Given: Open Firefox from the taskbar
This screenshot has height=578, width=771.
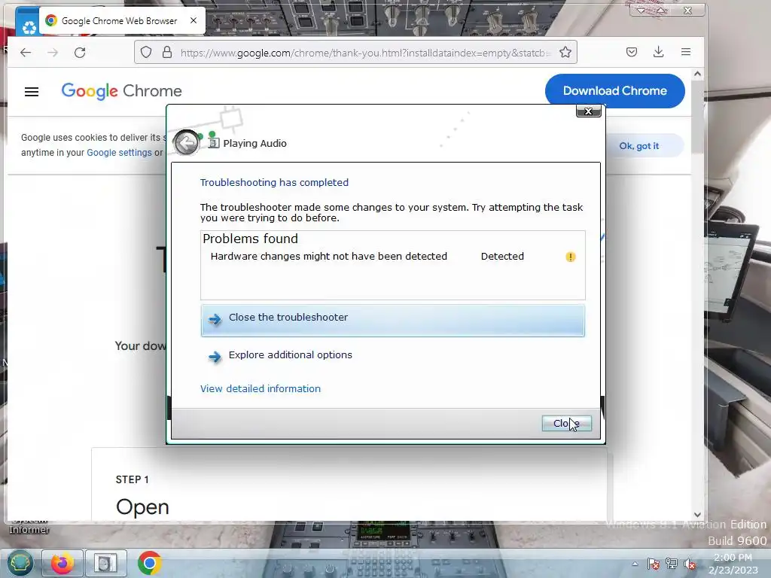Looking at the screenshot, I should click(62, 563).
